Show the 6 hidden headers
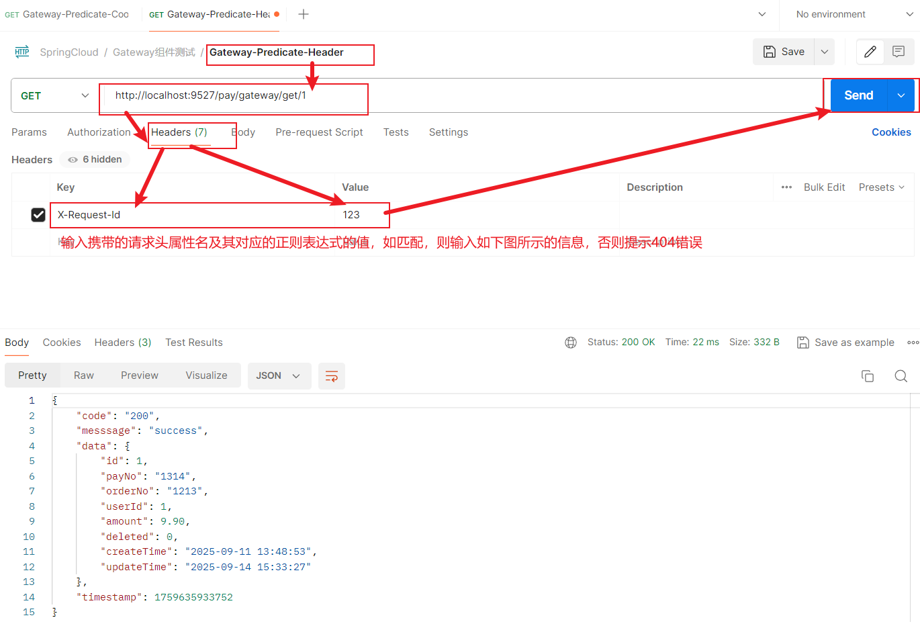The height and width of the screenshot is (628, 920). click(95, 159)
